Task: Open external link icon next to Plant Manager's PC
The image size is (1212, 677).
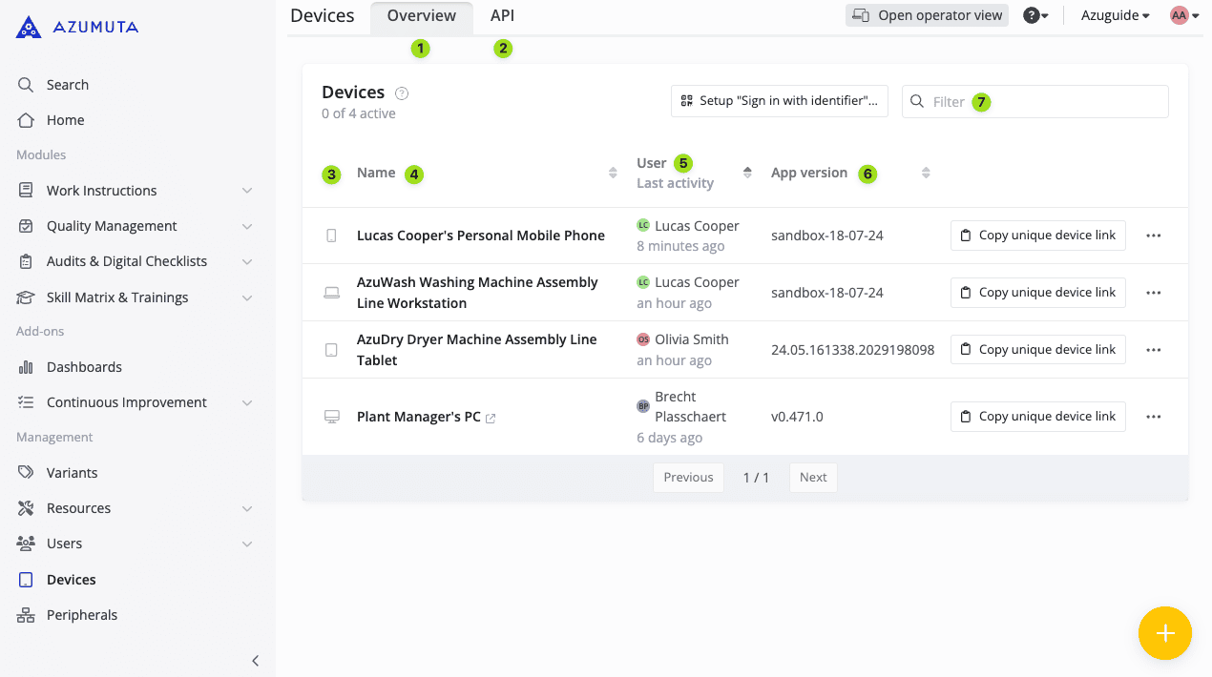Action: tap(491, 418)
